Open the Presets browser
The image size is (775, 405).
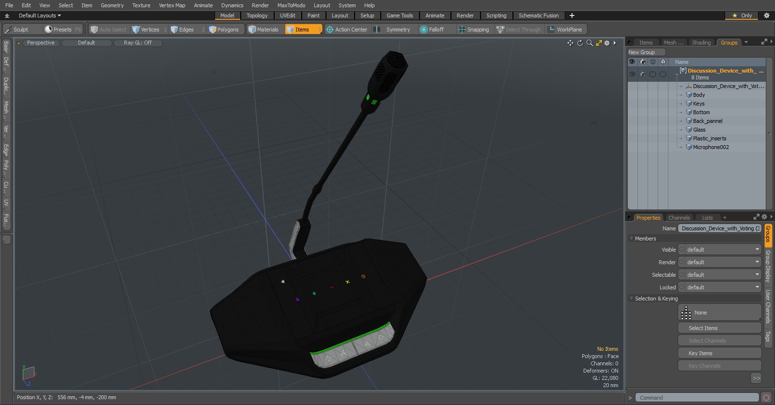62,30
